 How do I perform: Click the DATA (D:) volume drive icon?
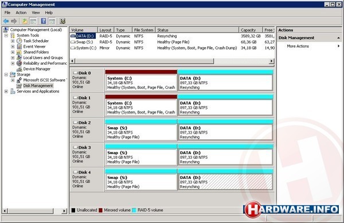click(73, 36)
